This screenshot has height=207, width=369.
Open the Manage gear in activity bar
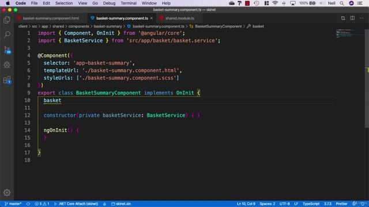[x=7, y=193]
